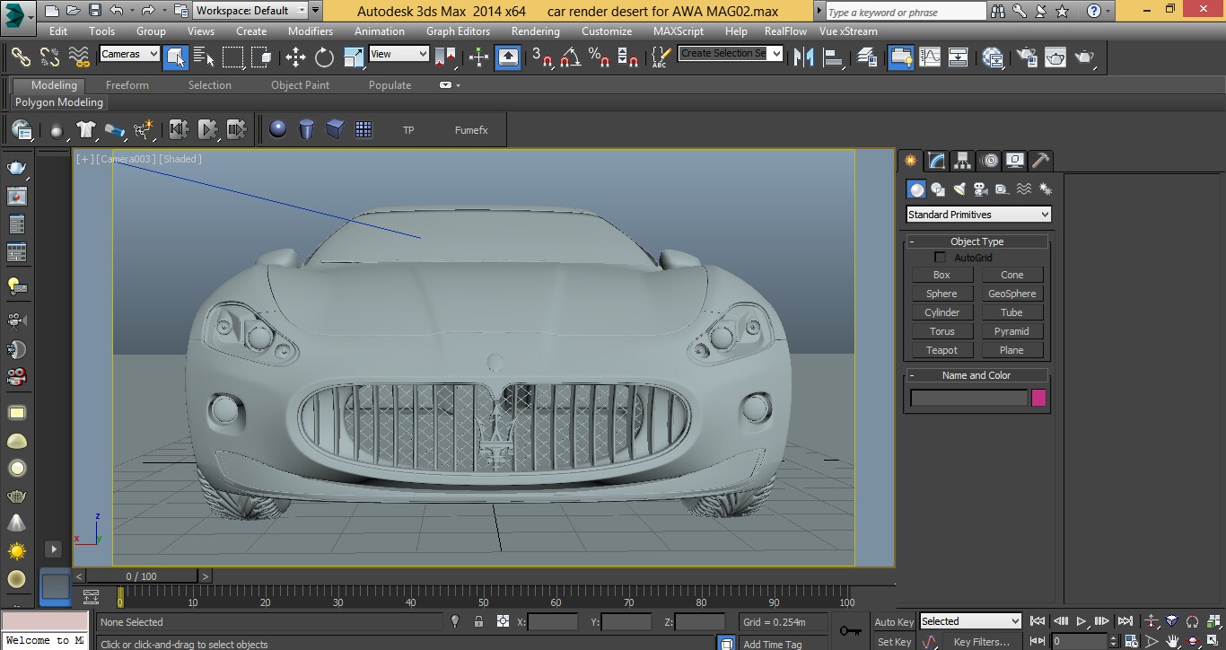Open Selected key filter dropdown

[x=970, y=621]
